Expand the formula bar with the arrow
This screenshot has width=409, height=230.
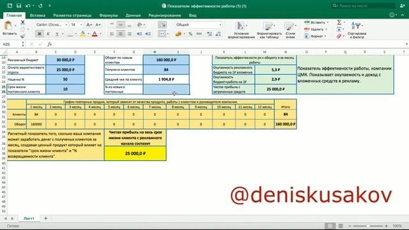pyautogui.click(x=406, y=44)
